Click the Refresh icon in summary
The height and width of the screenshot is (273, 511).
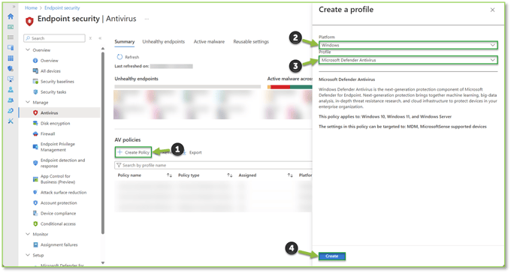pos(119,57)
